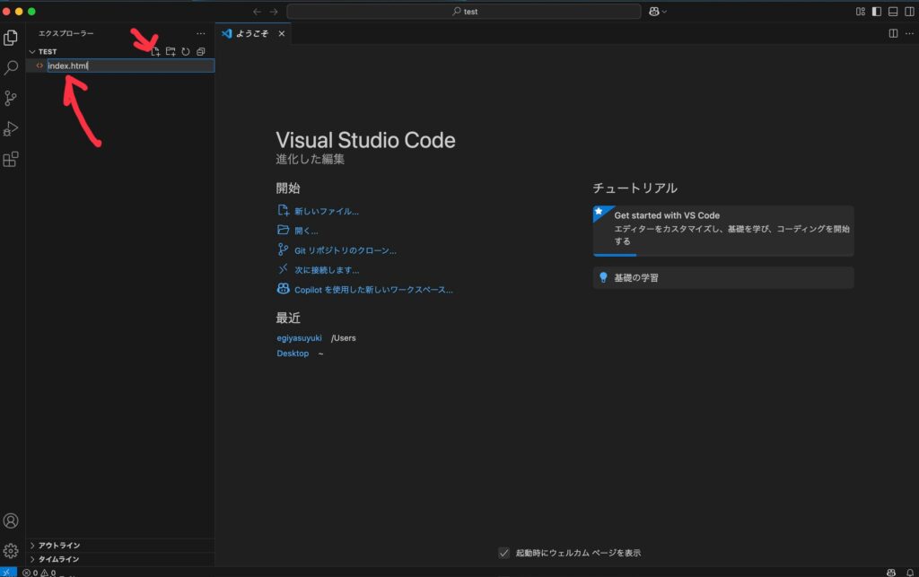Toggle the secondary side bar visibility
The width and height of the screenshot is (919, 577).
click(910, 12)
